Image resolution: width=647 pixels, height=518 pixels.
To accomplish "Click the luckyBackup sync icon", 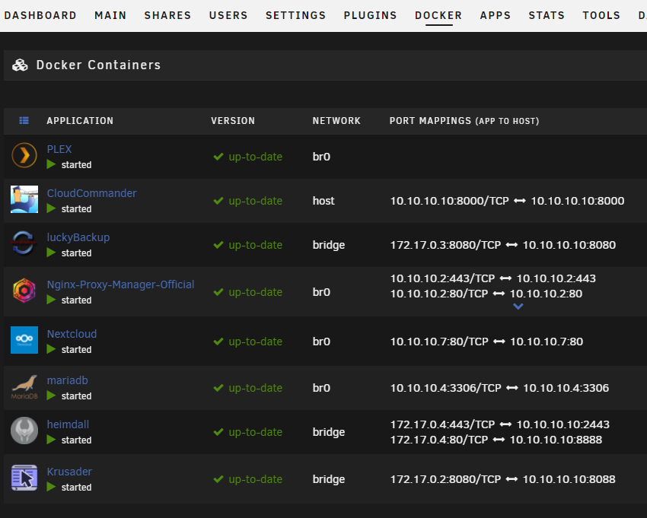I will pos(24,243).
